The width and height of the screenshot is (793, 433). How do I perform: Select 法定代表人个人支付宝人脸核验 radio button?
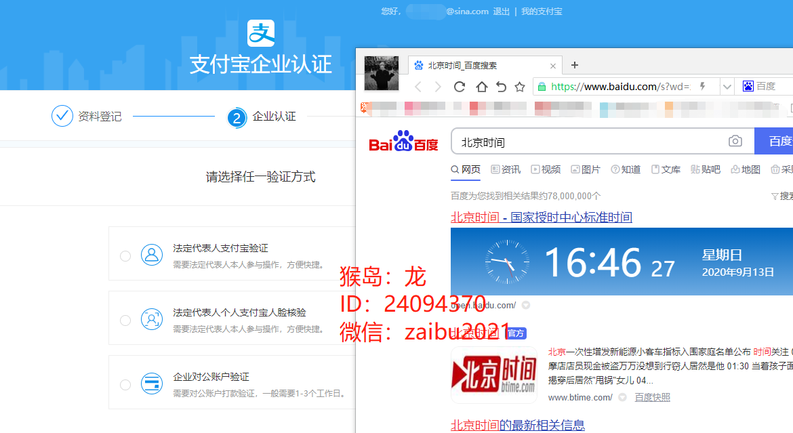coord(125,321)
